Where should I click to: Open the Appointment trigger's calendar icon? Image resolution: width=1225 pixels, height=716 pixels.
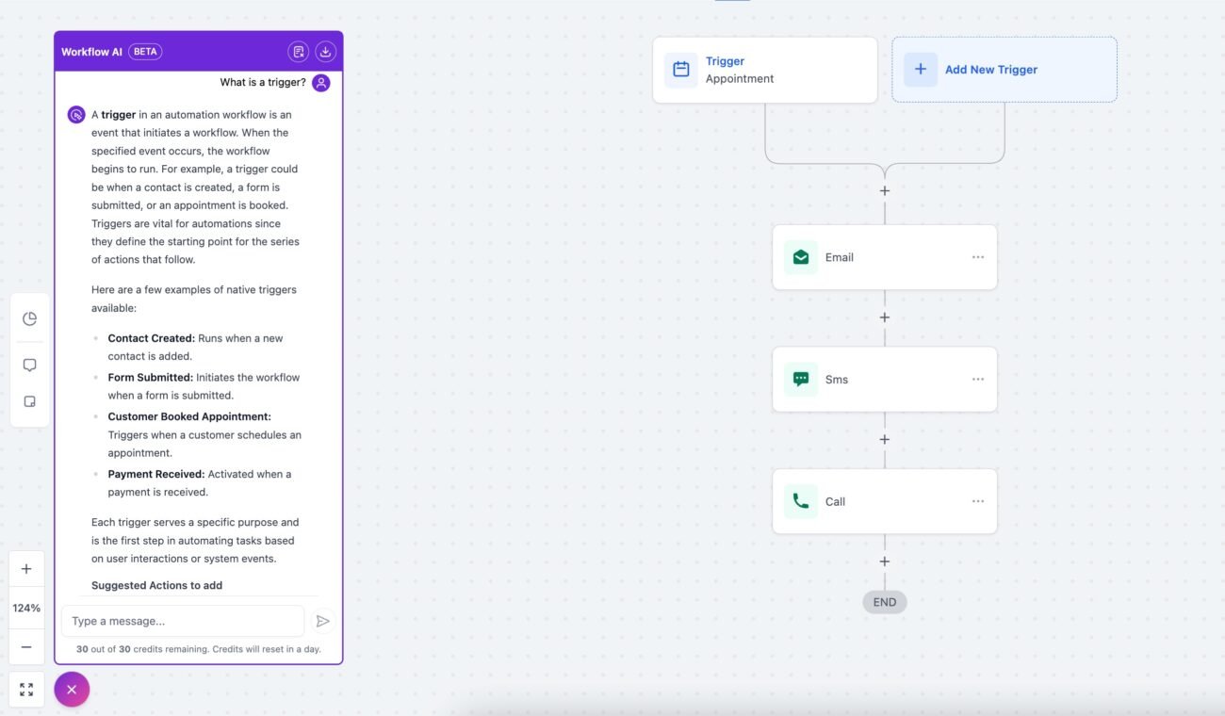tap(681, 70)
